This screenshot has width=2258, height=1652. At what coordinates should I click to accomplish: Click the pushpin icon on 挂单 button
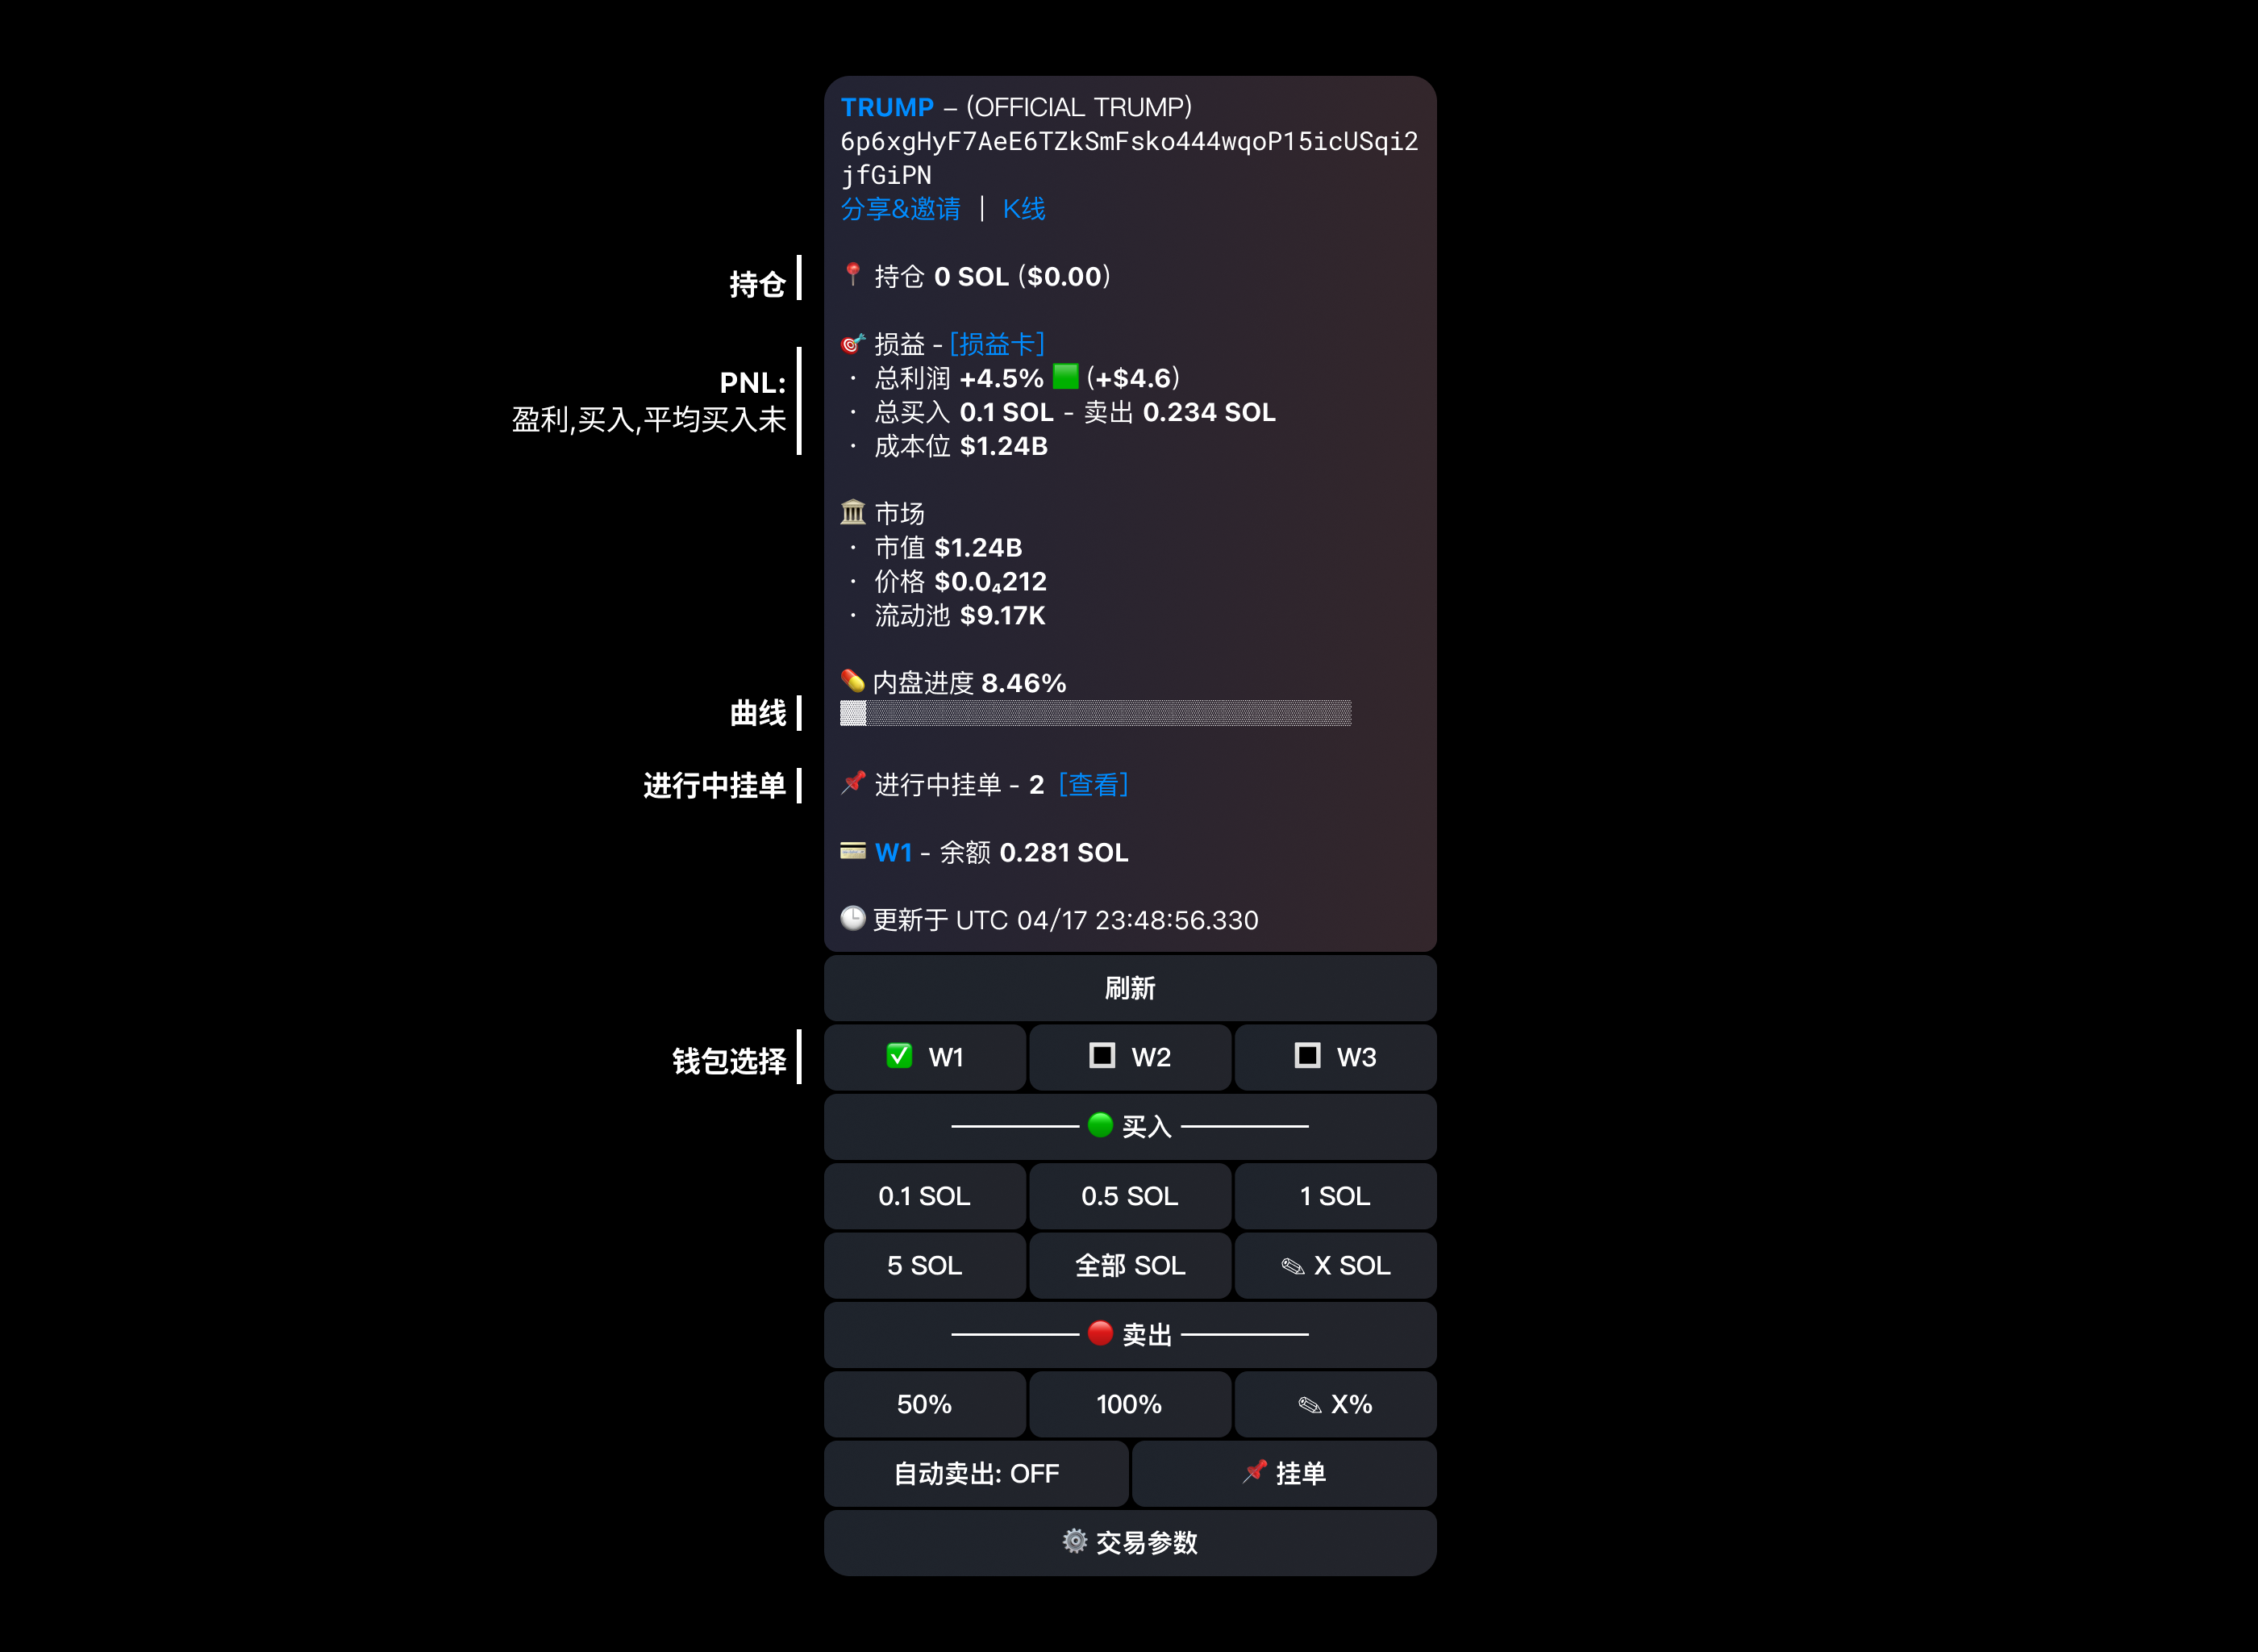tap(1255, 1471)
